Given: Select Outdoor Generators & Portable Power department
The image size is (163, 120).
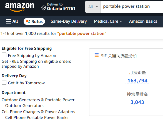Looking at the screenshot, I should point(38,100).
